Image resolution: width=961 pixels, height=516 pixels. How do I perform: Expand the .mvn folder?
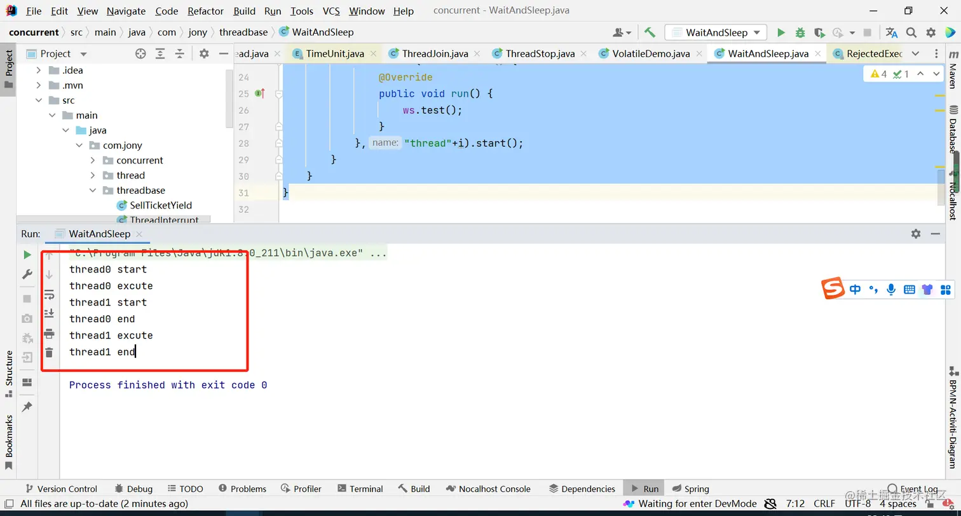(x=39, y=85)
